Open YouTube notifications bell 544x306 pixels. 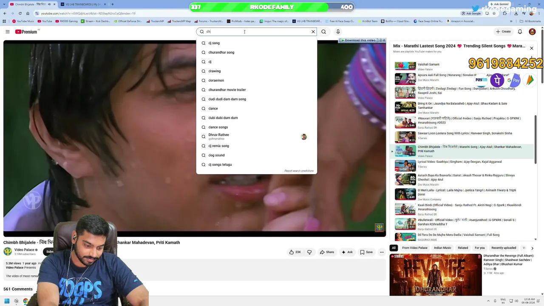520,31
